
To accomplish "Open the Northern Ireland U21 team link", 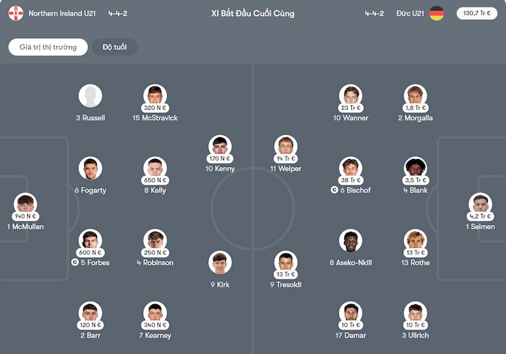I will 63,13.
